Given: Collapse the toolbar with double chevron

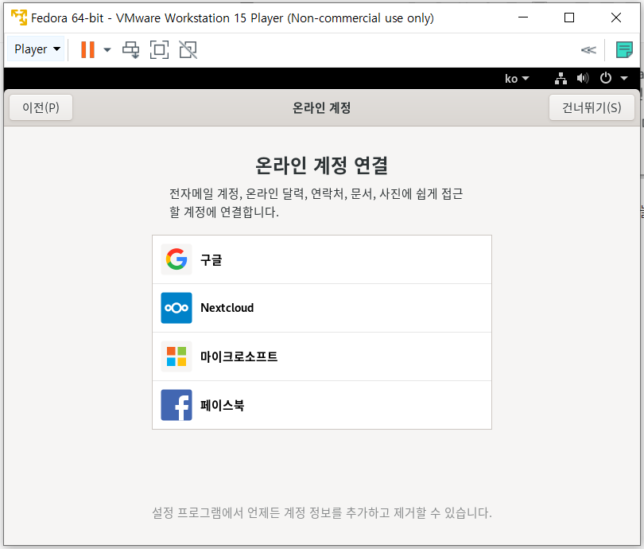Looking at the screenshot, I should coord(588,50).
